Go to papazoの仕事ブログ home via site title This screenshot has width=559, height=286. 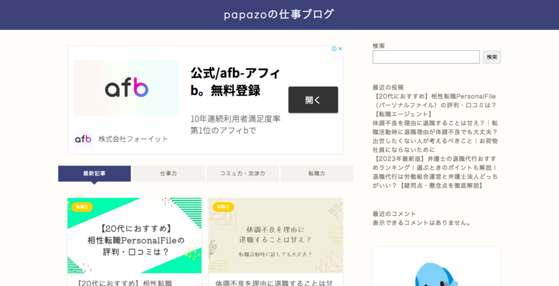click(279, 15)
